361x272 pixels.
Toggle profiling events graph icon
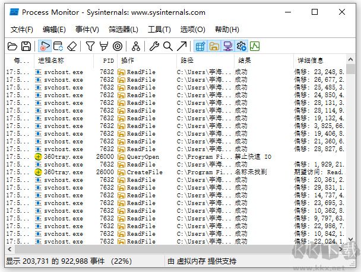[255, 46]
